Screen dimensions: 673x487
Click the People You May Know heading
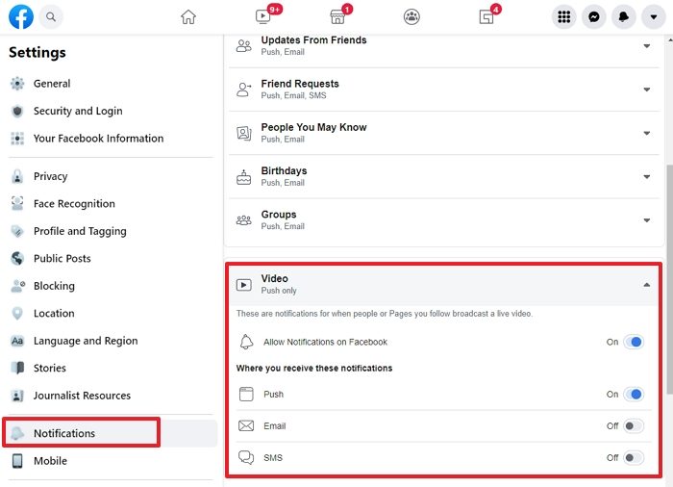[313, 127]
